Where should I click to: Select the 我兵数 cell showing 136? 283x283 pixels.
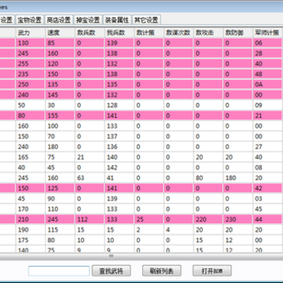click(x=119, y=147)
